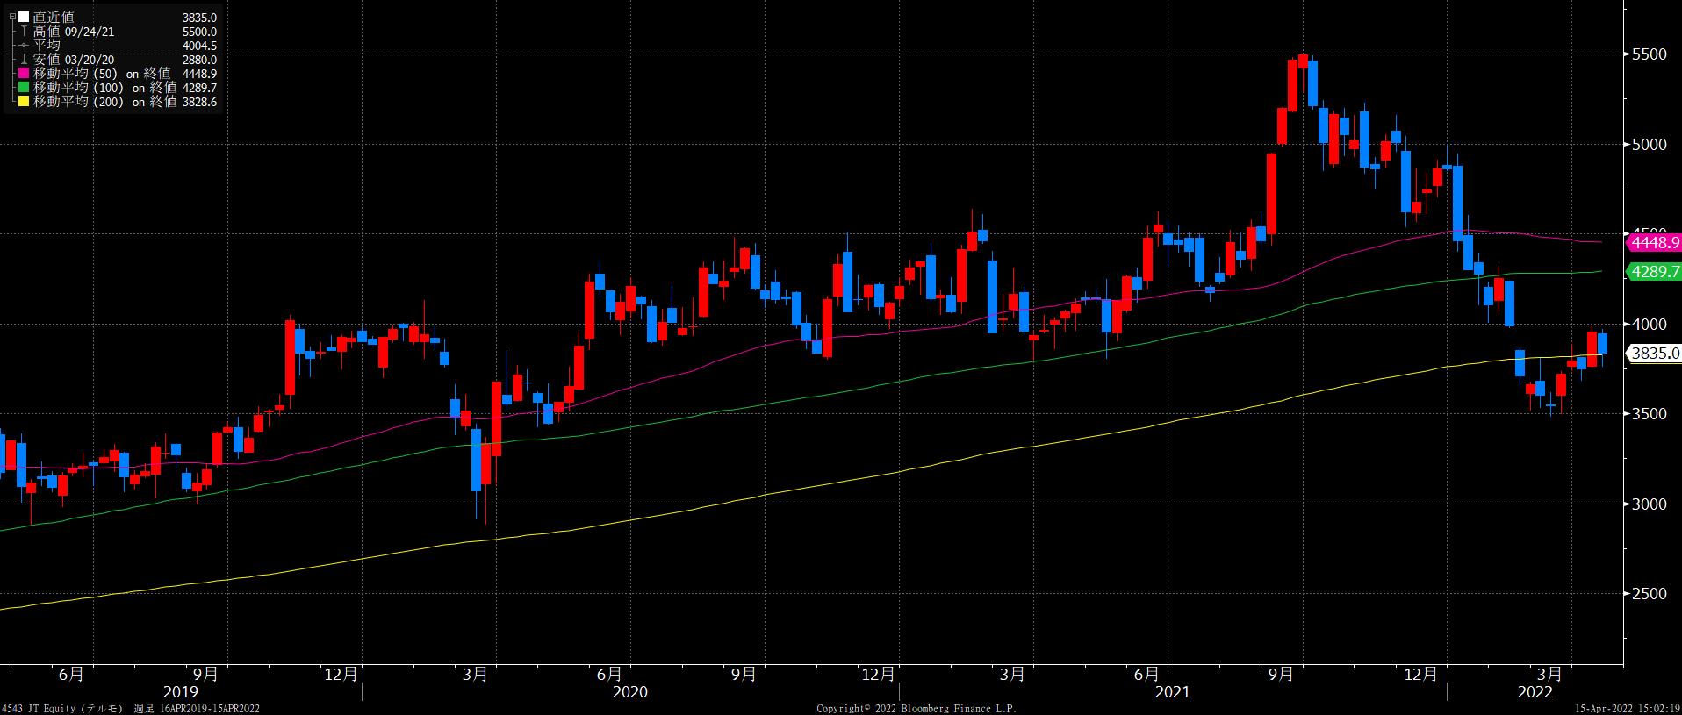Click the white 直近値 legend swatch

(x=24, y=18)
